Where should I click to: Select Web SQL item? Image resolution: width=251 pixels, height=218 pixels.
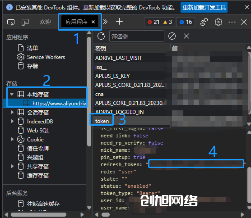tap(38, 130)
